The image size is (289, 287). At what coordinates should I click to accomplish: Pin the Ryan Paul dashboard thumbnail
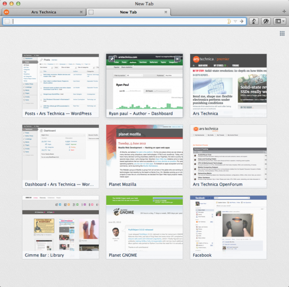tap(112, 59)
